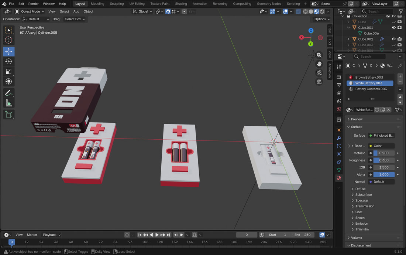406x255 pixels.
Task: Select the Move tool in the toolbar
Action: tap(9, 51)
